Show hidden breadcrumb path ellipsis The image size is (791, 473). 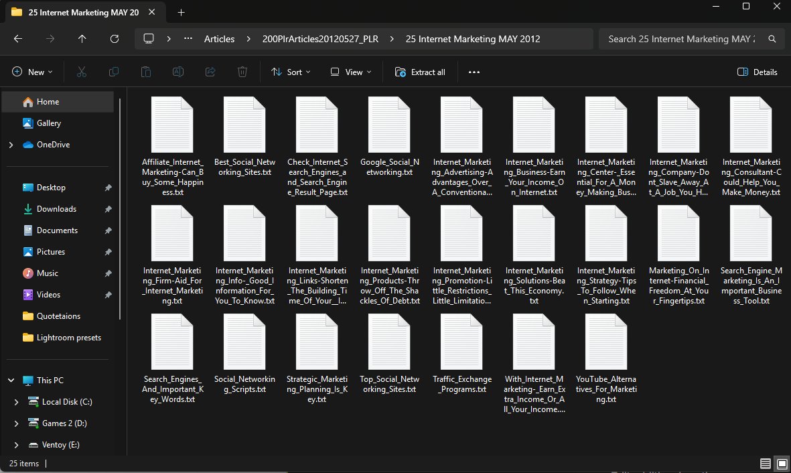pyautogui.click(x=188, y=39)
